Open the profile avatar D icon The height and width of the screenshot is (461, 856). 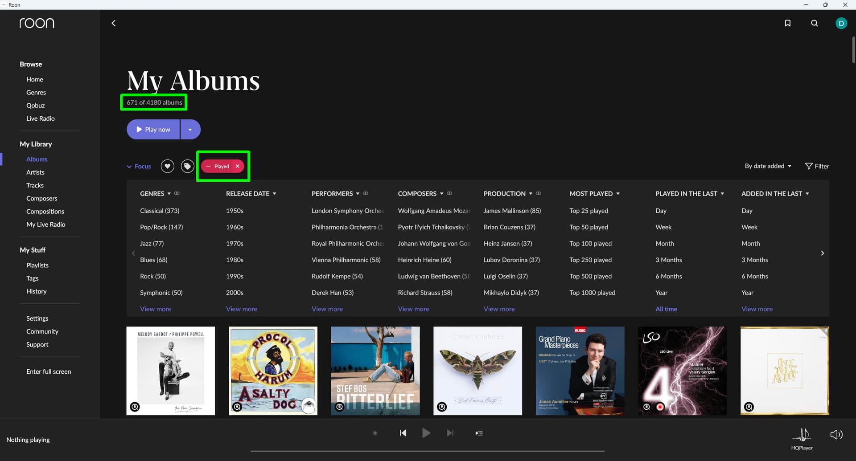tap(841, 23)
